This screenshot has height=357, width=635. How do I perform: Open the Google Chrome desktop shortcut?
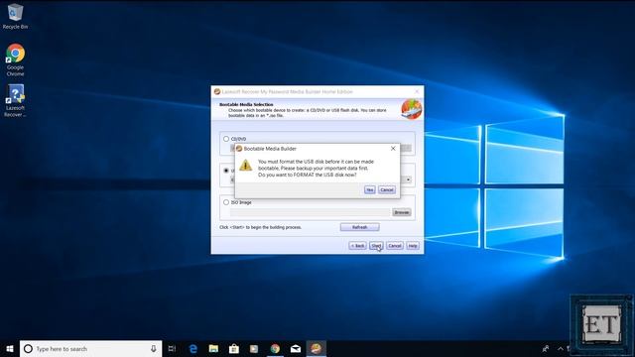[x=16, y=59]
